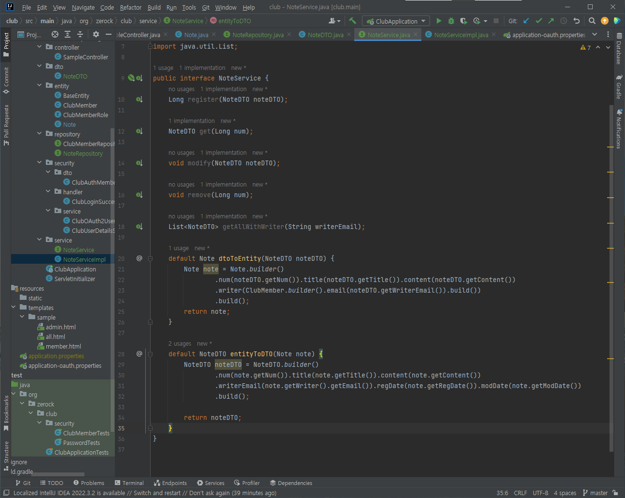Toggle the Bookmarks tool window
Image resolution: width=625 pixels, height=498 pixels.
tap(6, 413)
